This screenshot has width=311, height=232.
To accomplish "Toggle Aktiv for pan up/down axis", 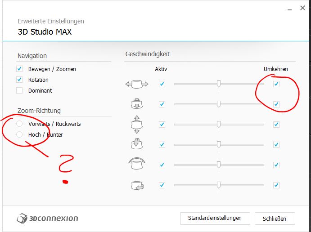I will pos(162,125).
